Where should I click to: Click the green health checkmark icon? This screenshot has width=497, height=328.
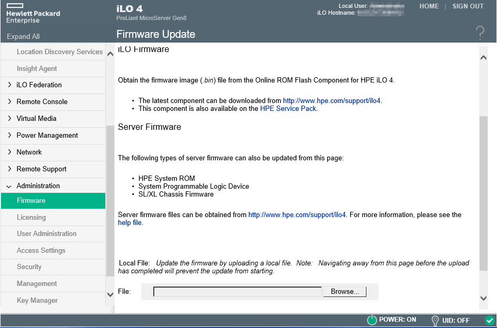(x=489, y=320)
